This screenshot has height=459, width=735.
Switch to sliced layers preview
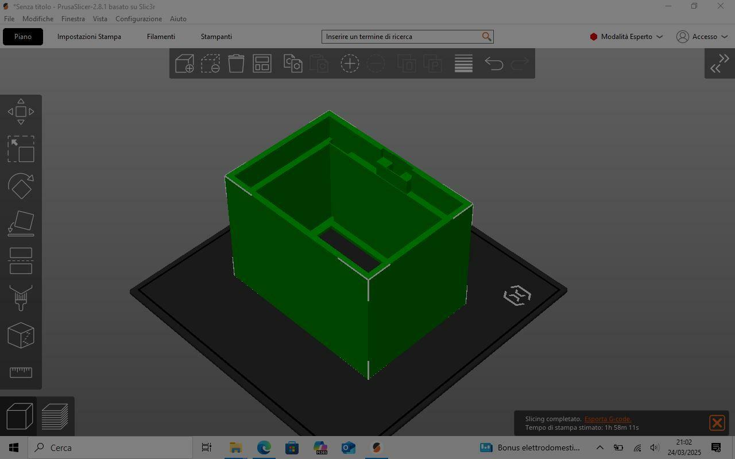point(55,416)
